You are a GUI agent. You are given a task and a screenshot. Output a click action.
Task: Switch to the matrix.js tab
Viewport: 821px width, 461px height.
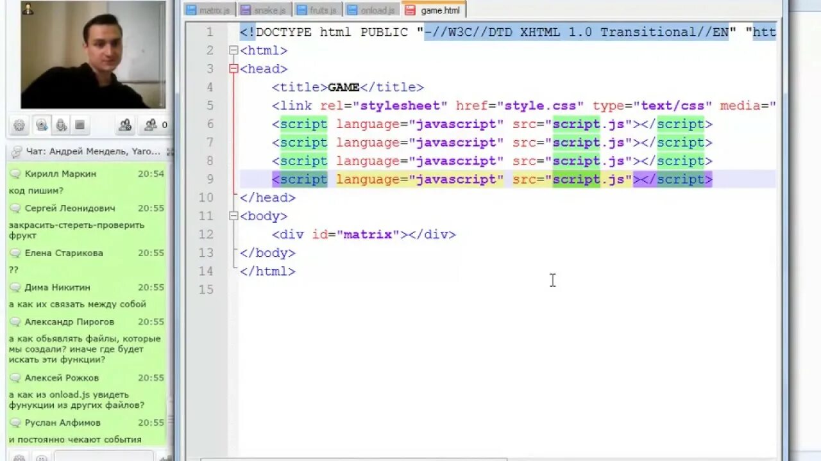(x=210, y=10)
